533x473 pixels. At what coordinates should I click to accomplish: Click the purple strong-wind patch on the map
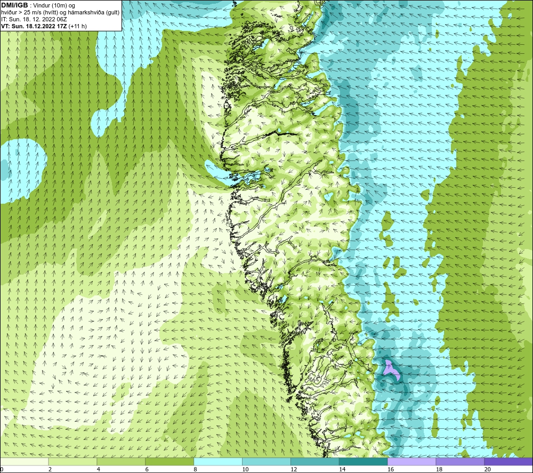(391, 370)
